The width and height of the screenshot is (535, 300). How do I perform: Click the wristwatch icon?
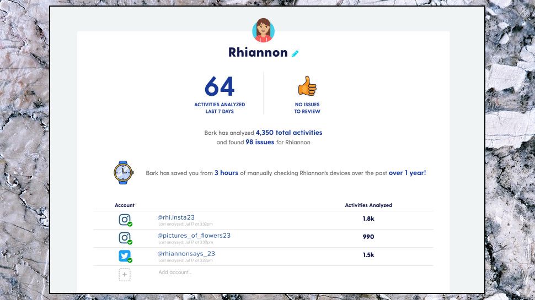tap(123, 173)
